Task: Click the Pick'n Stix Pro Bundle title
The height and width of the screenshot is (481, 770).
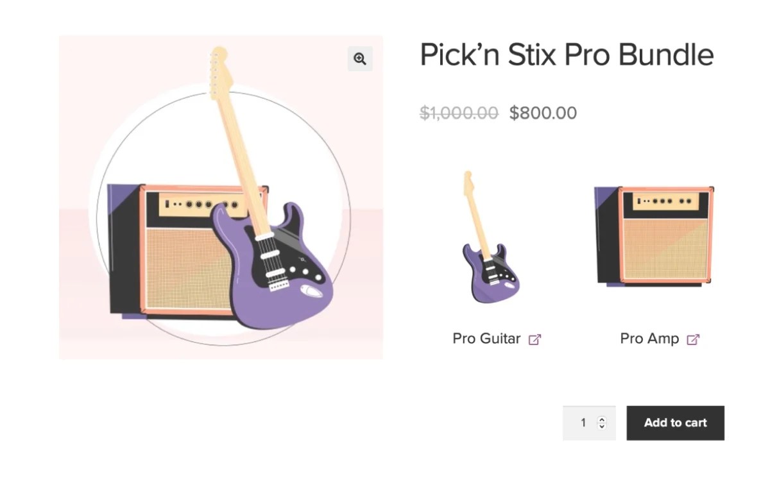Action: pyautogui.click(x=567, y=55)
